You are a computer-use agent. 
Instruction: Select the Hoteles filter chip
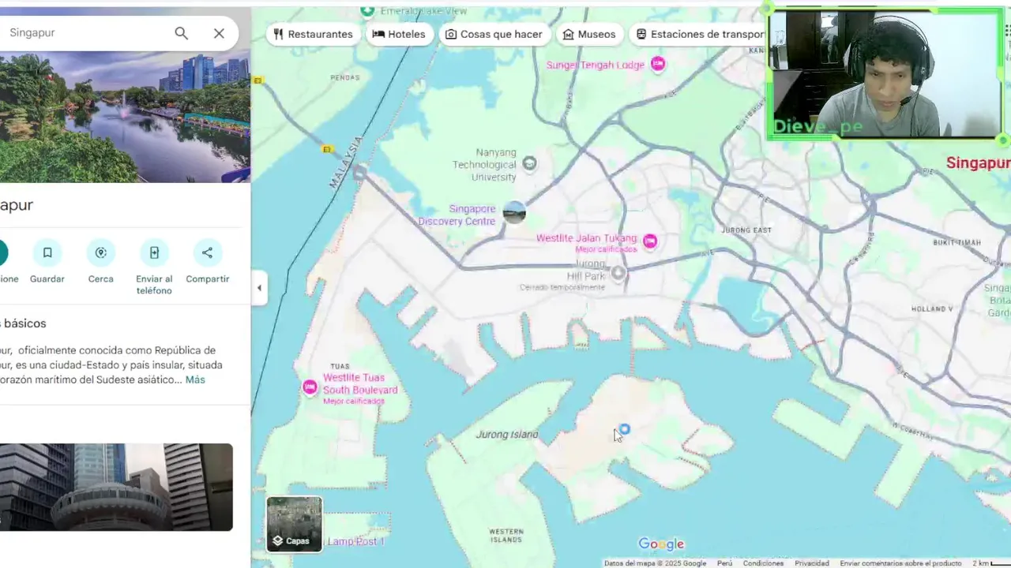click(x=399, y=34)
